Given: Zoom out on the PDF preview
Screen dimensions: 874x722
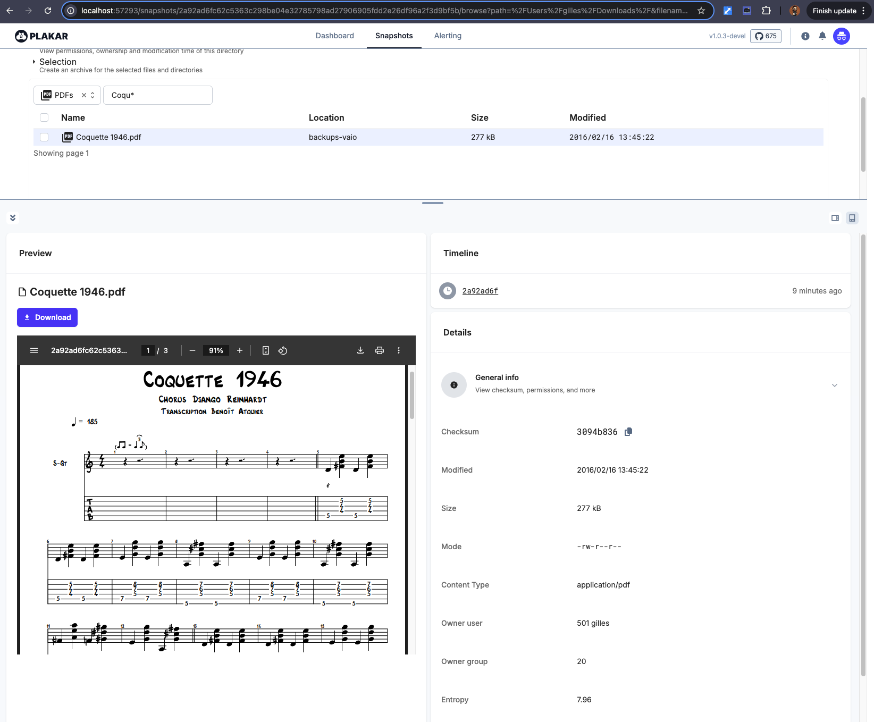Looking at the screenshot, I should tap(192, 350).
